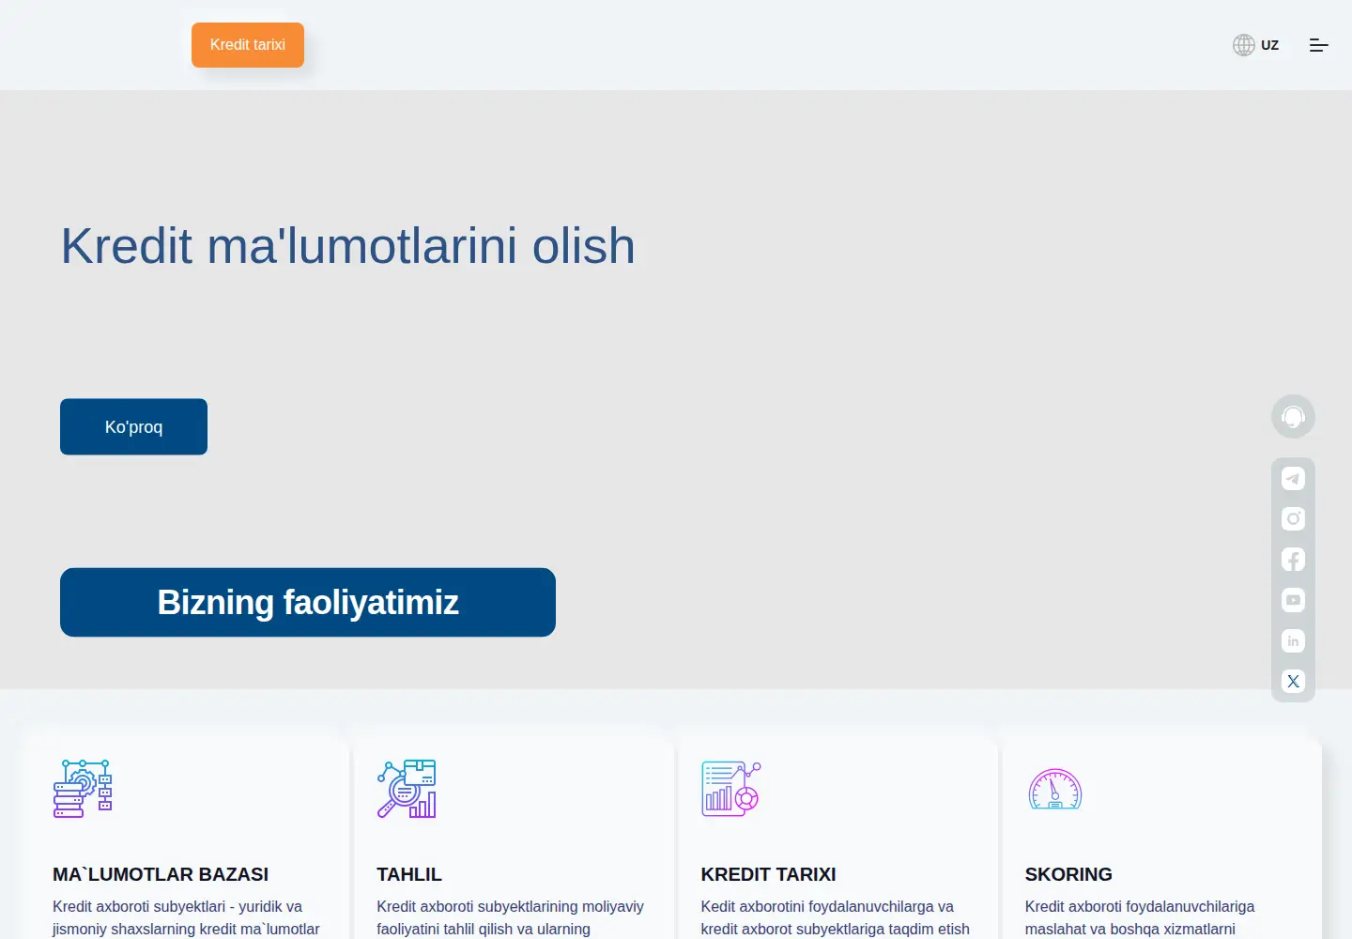Click the heading Kredit ma'lumotlarini olish
The width and height of the screenshot is (1352, 939).
[348, 246]
